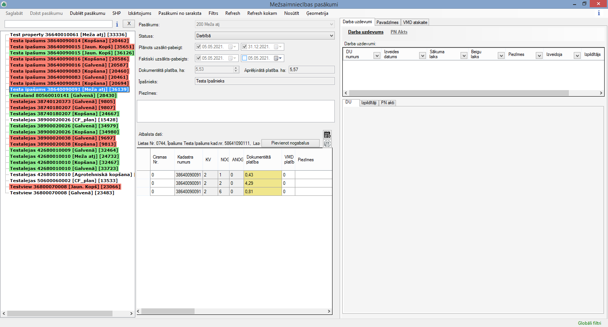
Task: Open calendar picker for actual end date
Action: 278,58
